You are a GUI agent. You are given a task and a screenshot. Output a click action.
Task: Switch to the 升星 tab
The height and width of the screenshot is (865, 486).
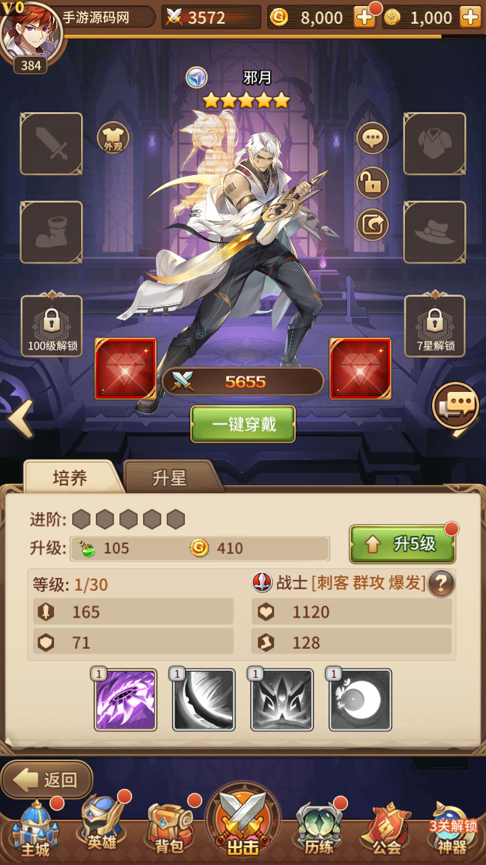(x=170, y=478)
